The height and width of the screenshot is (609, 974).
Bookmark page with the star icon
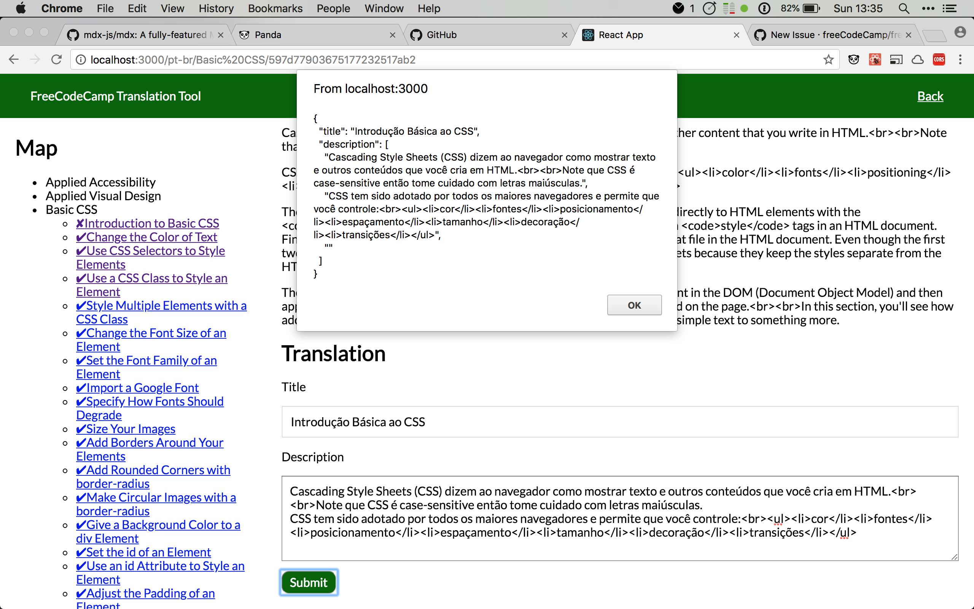(828, 60)
